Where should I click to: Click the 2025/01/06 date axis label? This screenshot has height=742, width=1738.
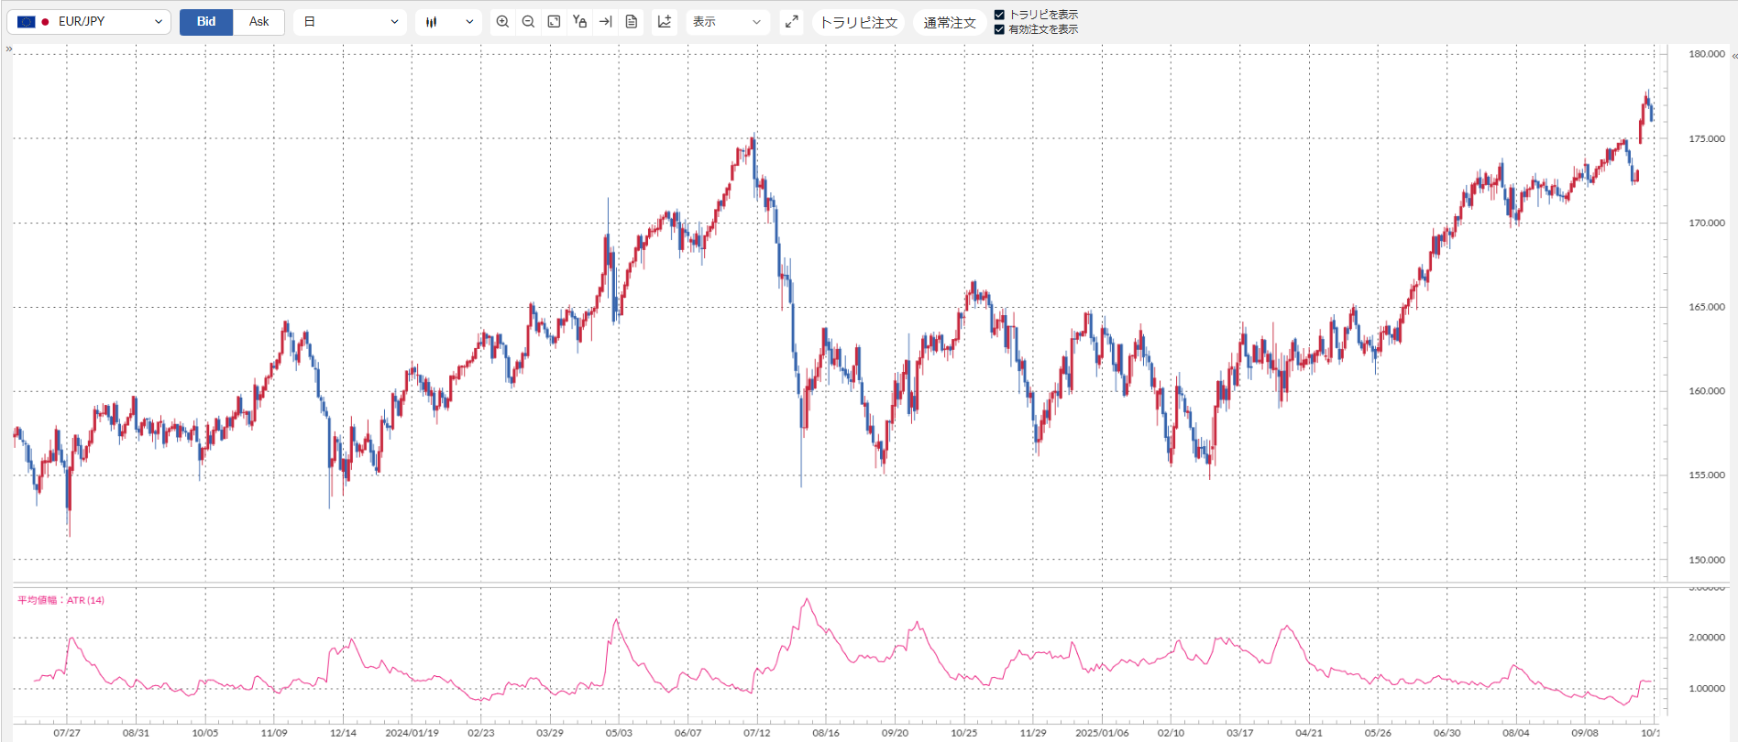tap(1102, 733)
